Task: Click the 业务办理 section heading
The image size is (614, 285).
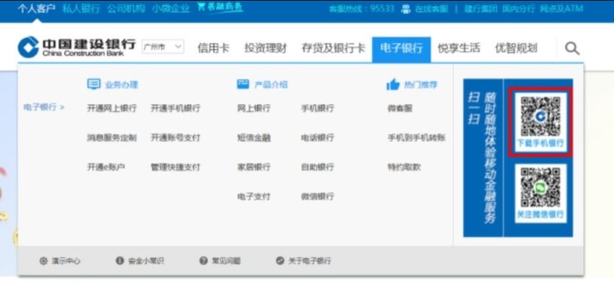Action: (121, 85)
